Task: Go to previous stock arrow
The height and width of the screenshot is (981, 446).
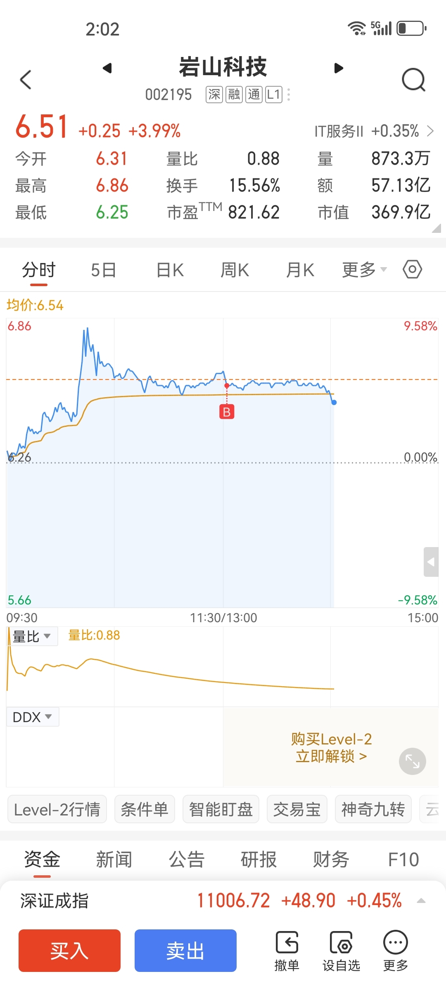Action: [x=107, y=68]
